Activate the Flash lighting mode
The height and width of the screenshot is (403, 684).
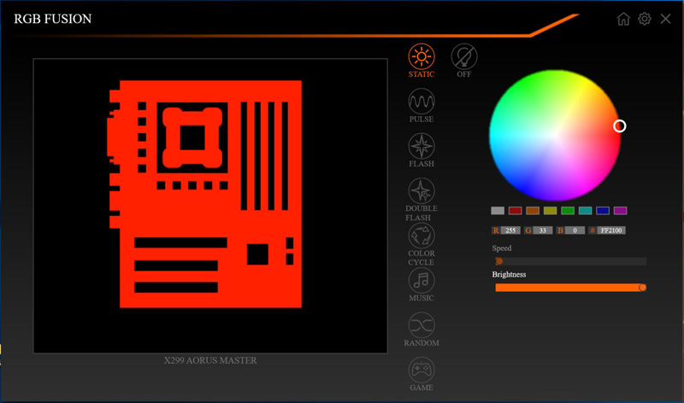421,147
